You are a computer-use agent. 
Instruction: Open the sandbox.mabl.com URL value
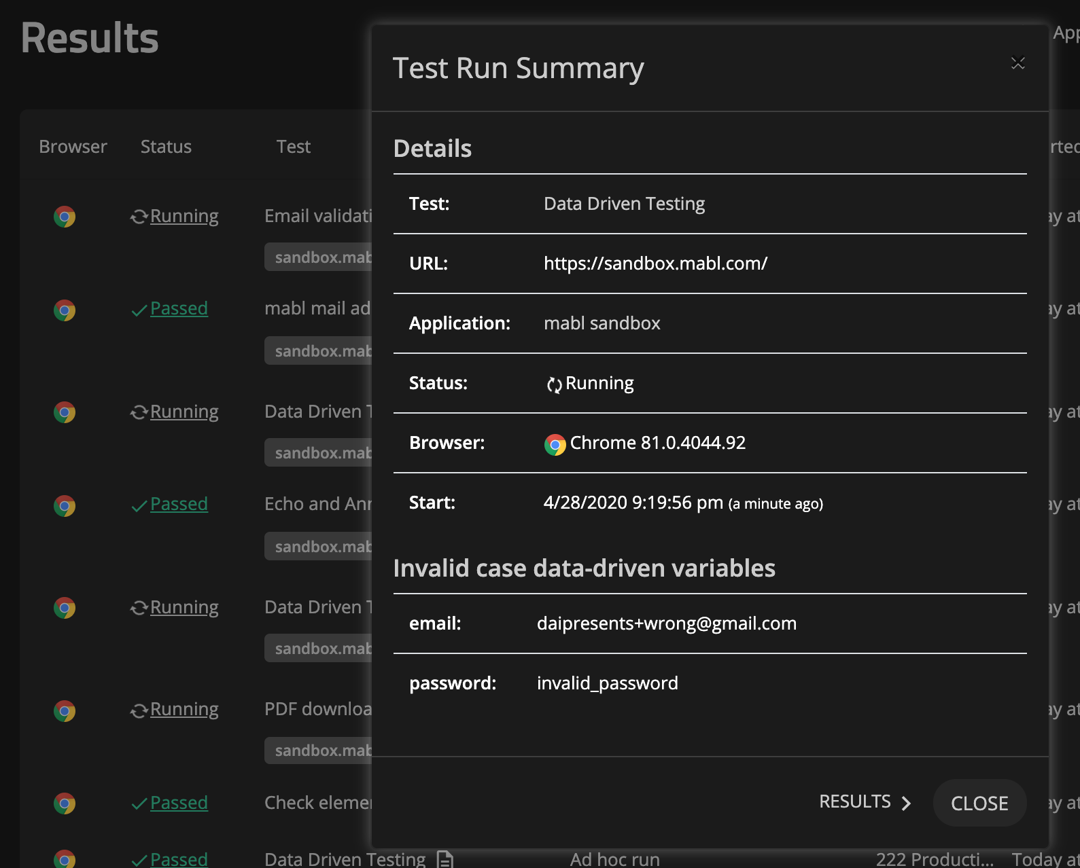(655, 264)
